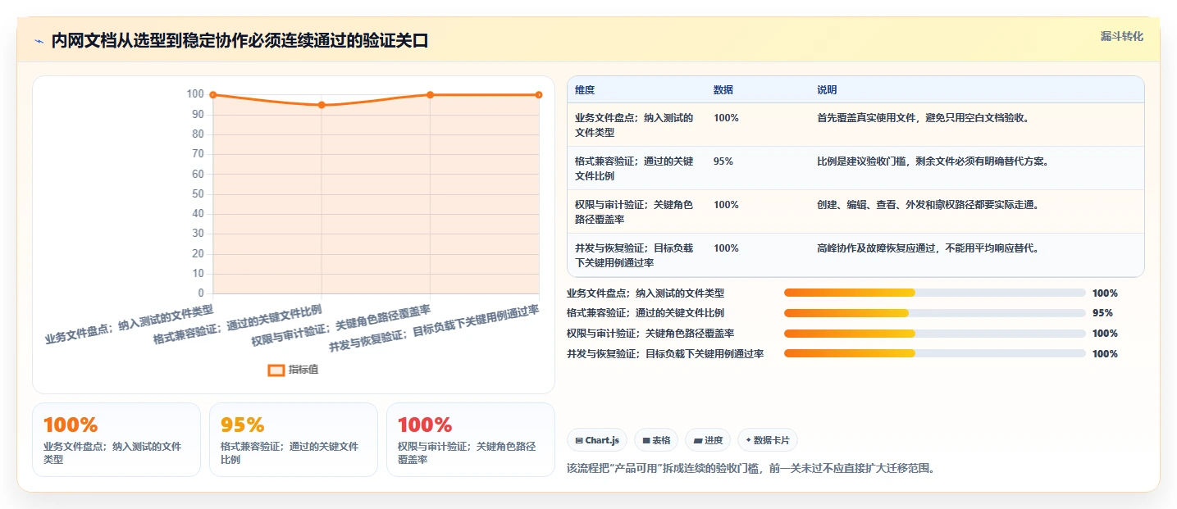Click the note '创建、编辑、查看、外发和撤权路径都要实际走通。'

[928, 204]
